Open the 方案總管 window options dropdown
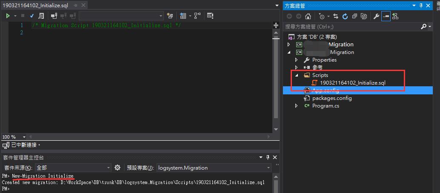Viewport: 440px width, 193px height. pos(415,6)
